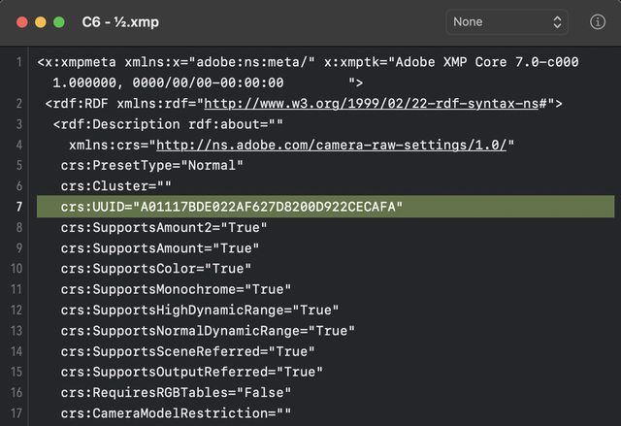Image resolution: width=621 pixels, height=426 pixels.
Task: Open the None syntax dropdown
Action: pos(507,21)
